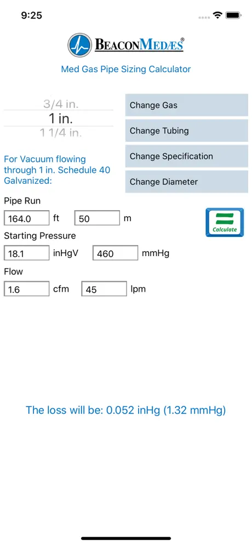
Task: Edit the Pipe Run meters field
Action: tap(97, 218)
